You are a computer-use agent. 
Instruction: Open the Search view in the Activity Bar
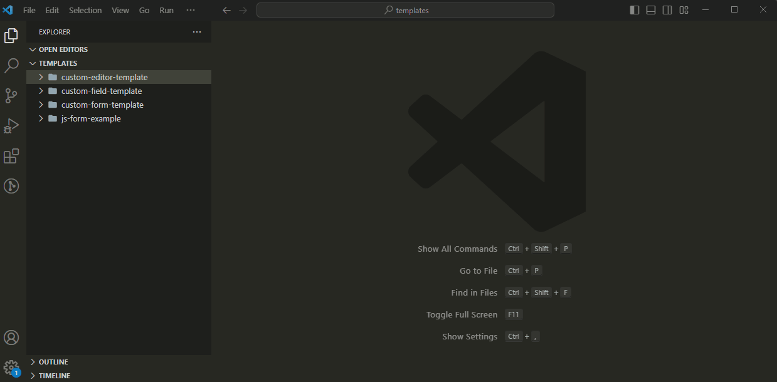pyautogui.click(x=11, y=66)
